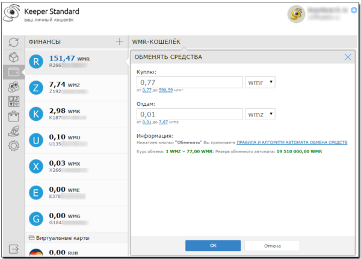Select the U wallet circle icon
The image size is (361, 259).
(x=36, y=140)
